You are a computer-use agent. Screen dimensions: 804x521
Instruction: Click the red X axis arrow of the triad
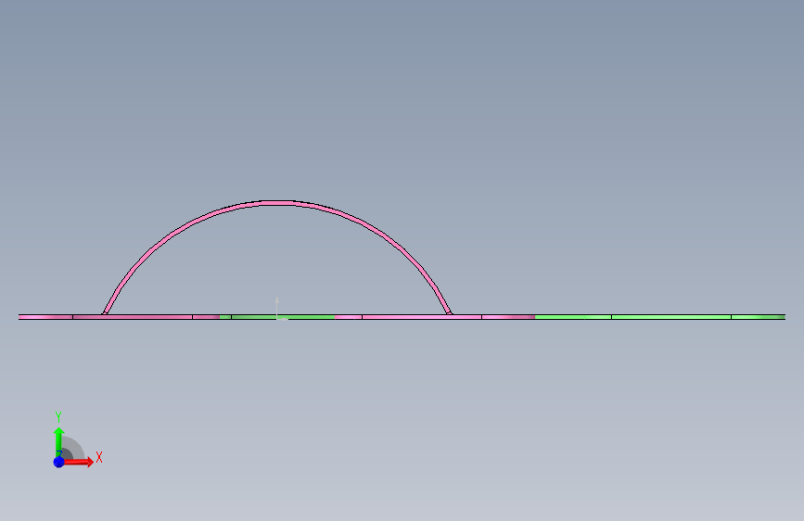(x=78, y=462)
